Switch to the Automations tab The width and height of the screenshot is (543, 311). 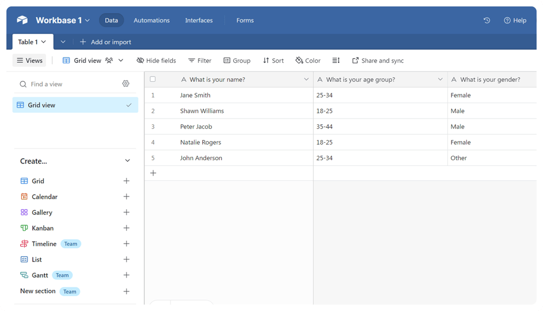click(x=151, y=20)
